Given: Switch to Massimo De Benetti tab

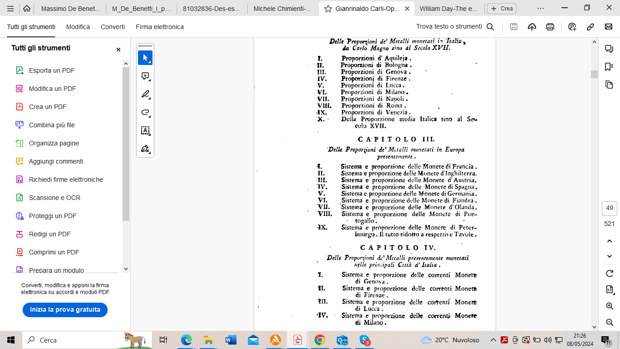Looking at the screenshot, I should pyautogui.click(x=70, y=9).
